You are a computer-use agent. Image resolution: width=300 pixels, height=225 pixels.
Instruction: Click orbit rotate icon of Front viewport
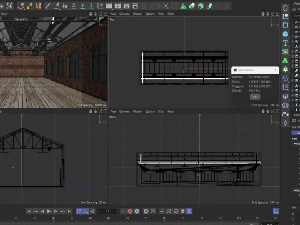point(272,111)
